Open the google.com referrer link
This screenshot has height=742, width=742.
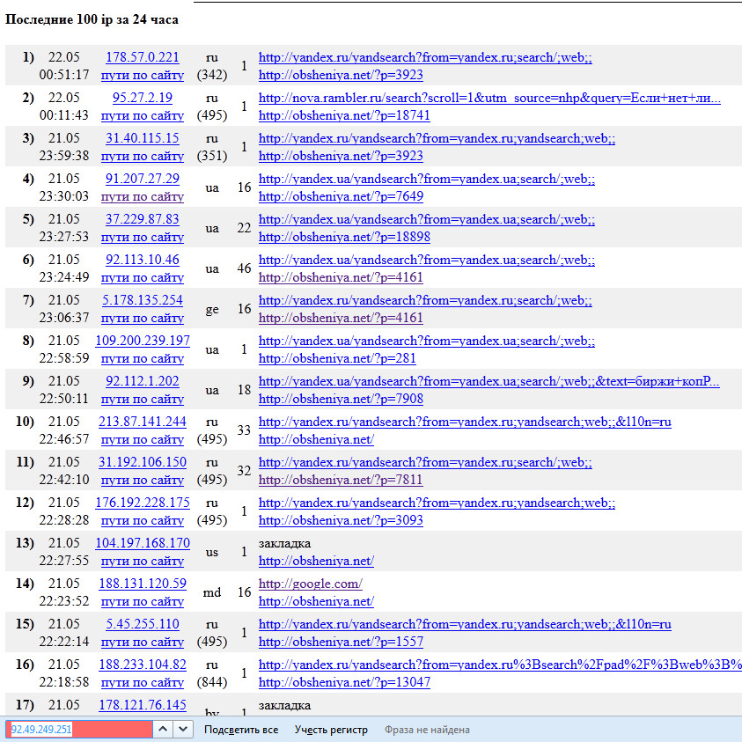coord(311,583)
